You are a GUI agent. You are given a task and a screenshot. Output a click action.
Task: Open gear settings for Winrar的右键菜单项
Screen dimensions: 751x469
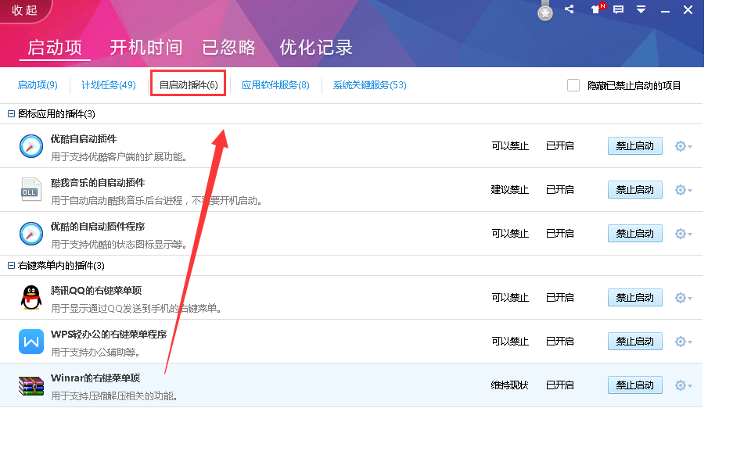pyautogui.click(x=683, y=385)
